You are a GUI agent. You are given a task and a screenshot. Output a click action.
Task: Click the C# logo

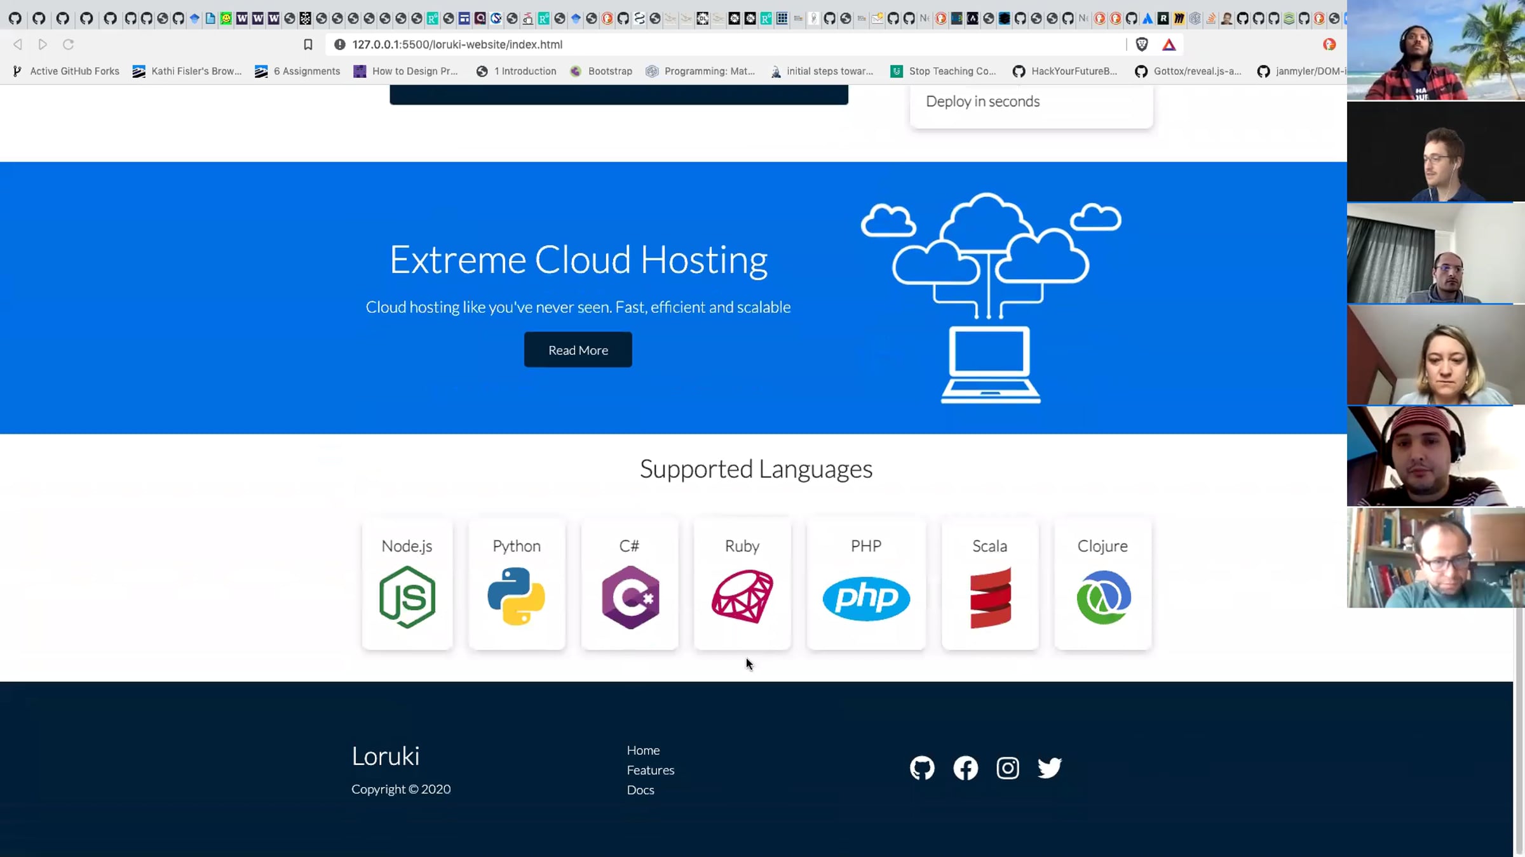[x=630, y=597]
